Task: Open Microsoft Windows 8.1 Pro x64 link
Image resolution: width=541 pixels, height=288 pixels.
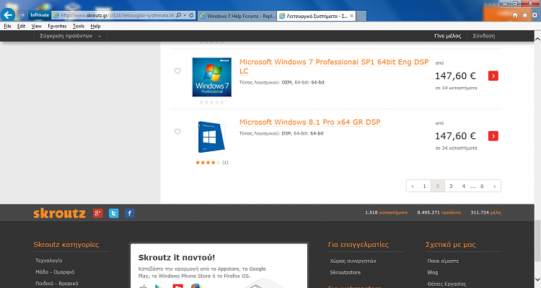Action: point(310,122)
